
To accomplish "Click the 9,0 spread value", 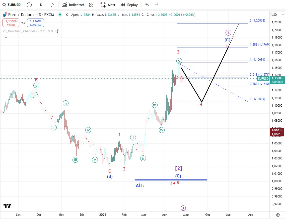I will 23,23.
